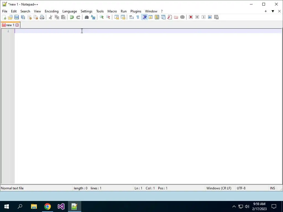Toggle synchronize vertical scrolling icon

[117, 17]
